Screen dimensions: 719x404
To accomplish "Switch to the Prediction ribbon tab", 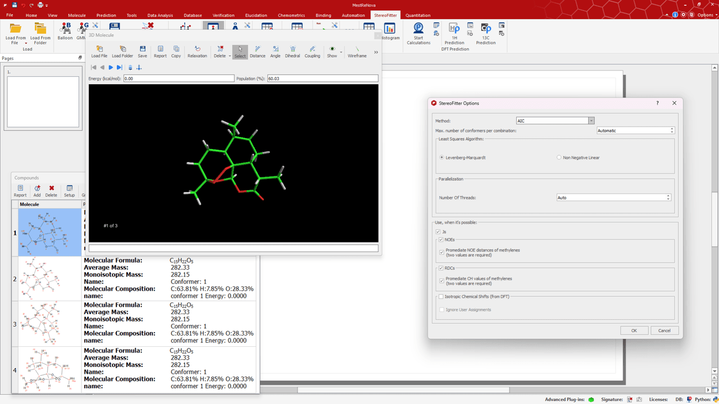I will coord(106,15).
